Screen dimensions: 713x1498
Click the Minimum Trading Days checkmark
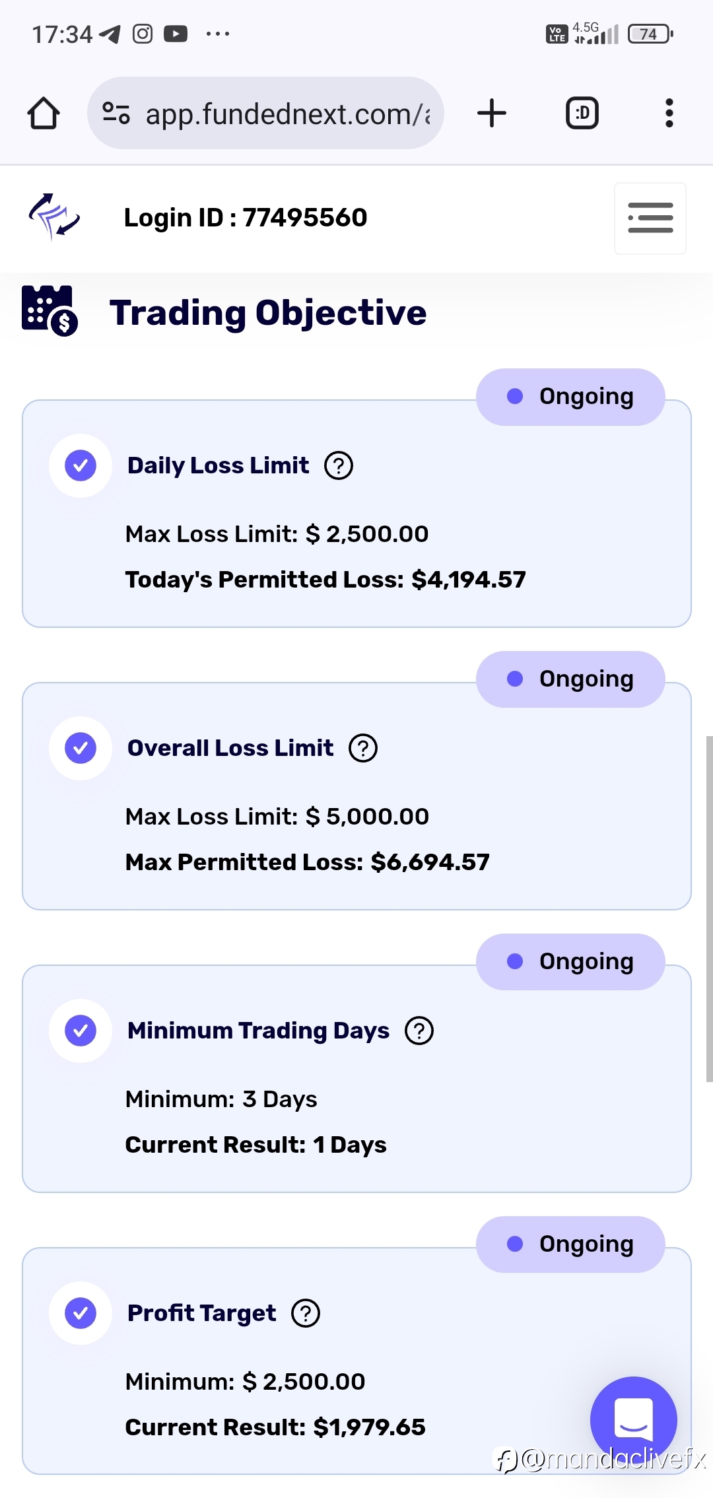tap(81, 1031)
